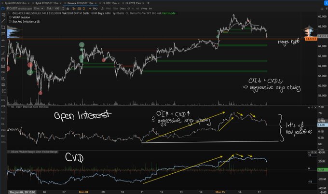
Task: Toggle the VWap indicator shortcut
Action: 144,9
